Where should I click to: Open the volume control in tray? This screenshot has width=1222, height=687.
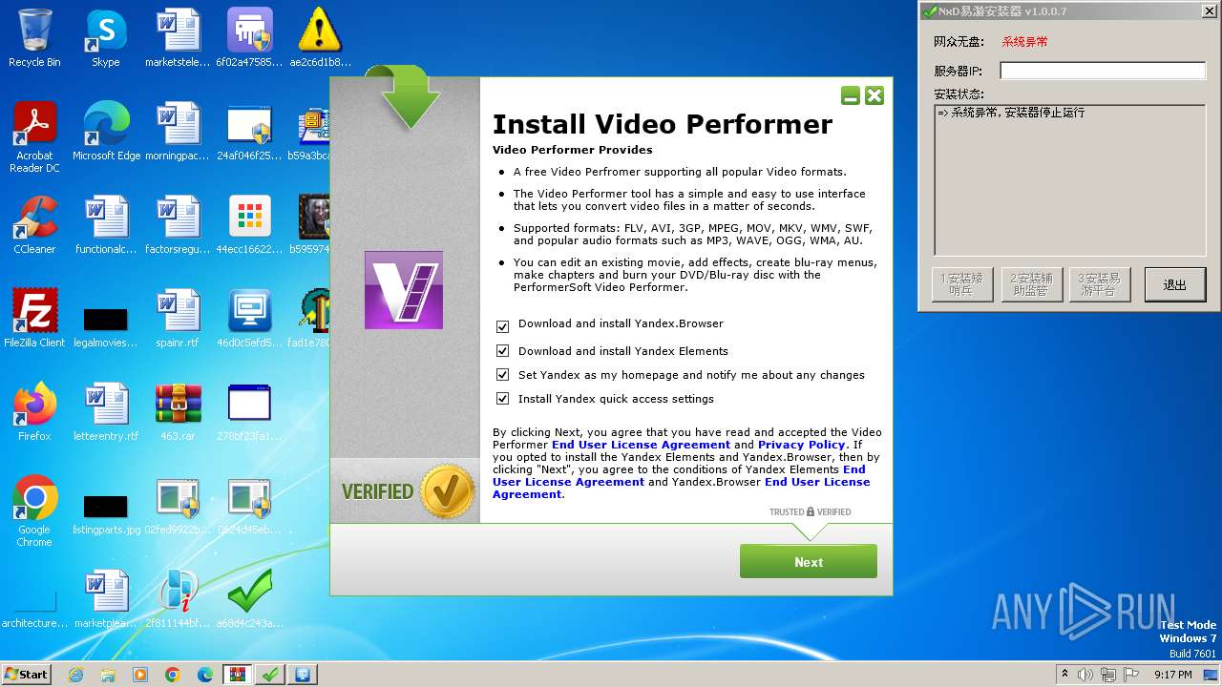point(1087,674)
